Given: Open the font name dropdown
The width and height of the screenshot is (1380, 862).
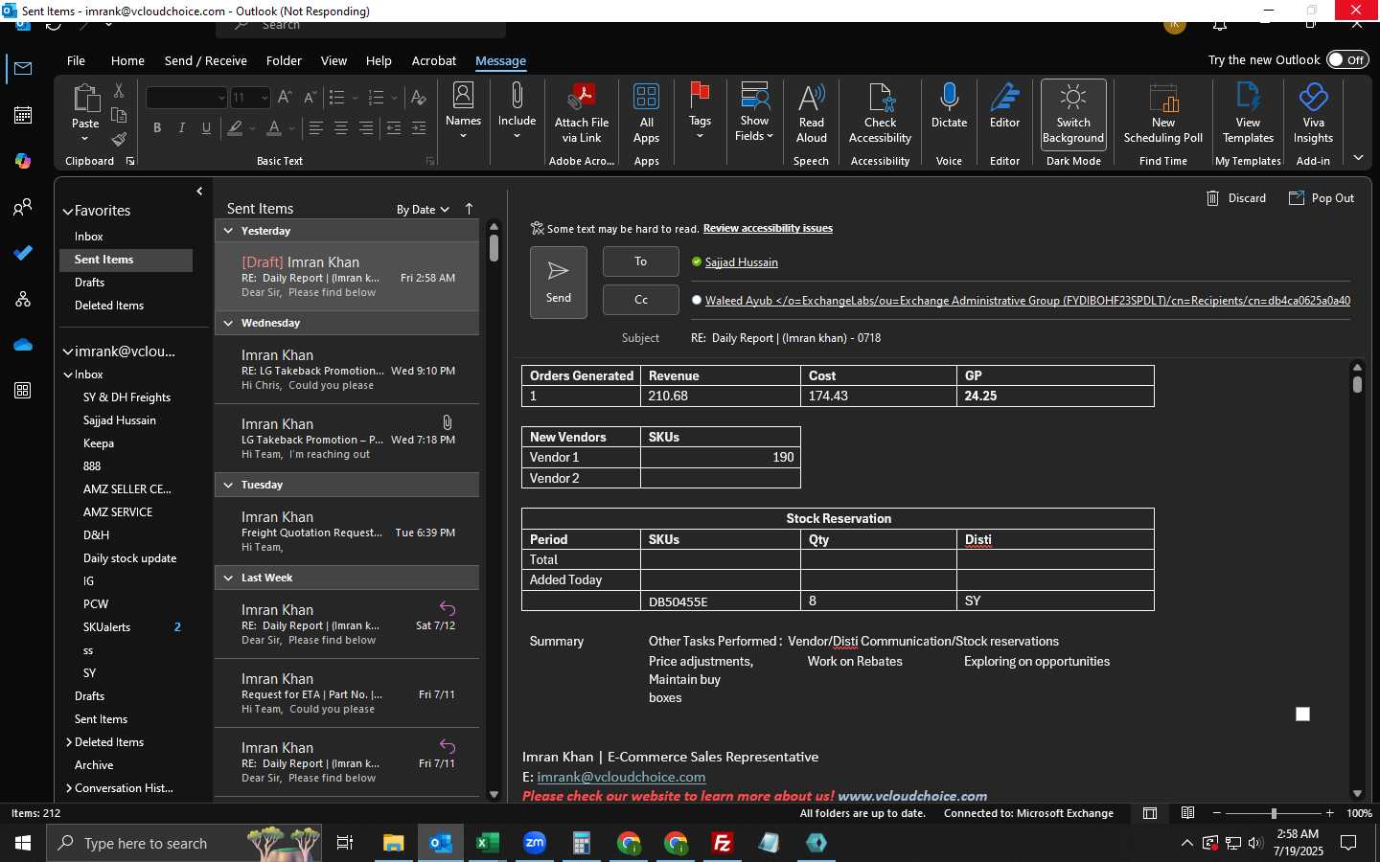Looking at the screenshot, I should click(x=221, y=98).
